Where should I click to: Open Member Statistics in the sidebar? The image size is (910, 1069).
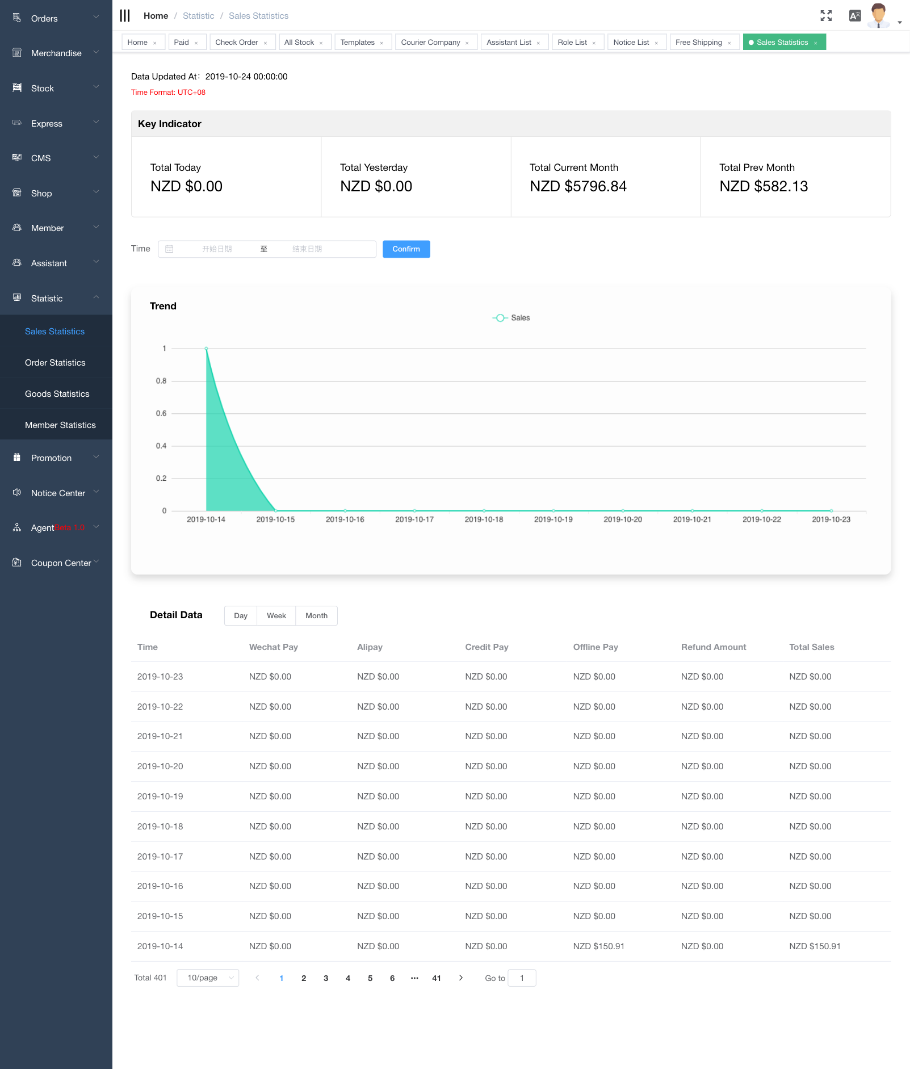(60, 425)
